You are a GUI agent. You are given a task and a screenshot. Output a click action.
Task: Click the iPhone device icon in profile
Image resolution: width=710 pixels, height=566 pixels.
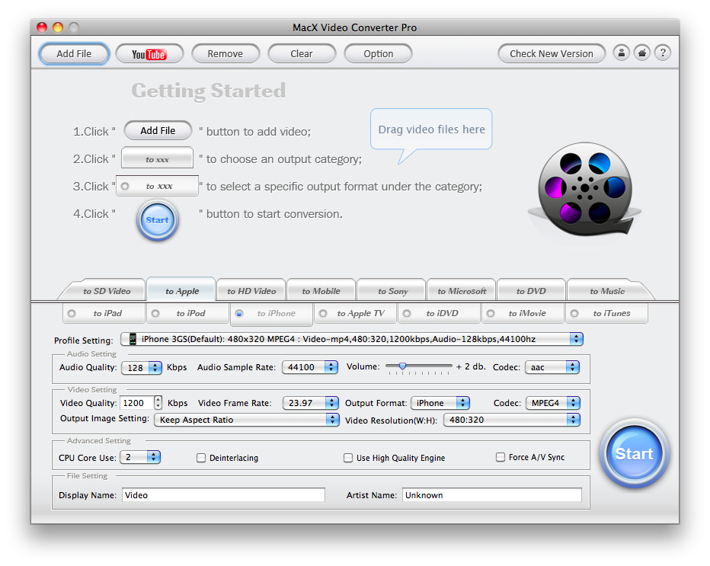pyautogui.click(x=133, y=339)
